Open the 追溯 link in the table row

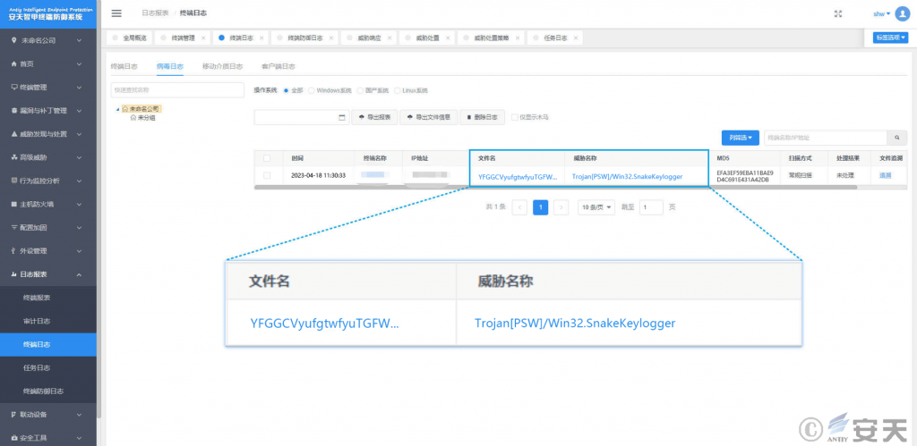(x=885, y=175)
